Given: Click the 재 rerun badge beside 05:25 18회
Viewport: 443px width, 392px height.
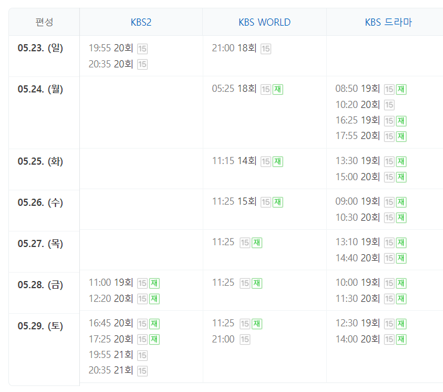Looking at the screenshot, I should [278, 89].
